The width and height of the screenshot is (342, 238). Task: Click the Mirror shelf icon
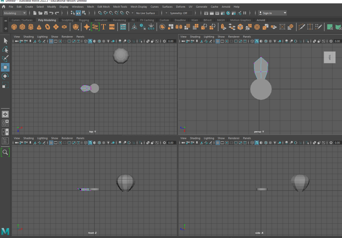click(x=179, y=27)
